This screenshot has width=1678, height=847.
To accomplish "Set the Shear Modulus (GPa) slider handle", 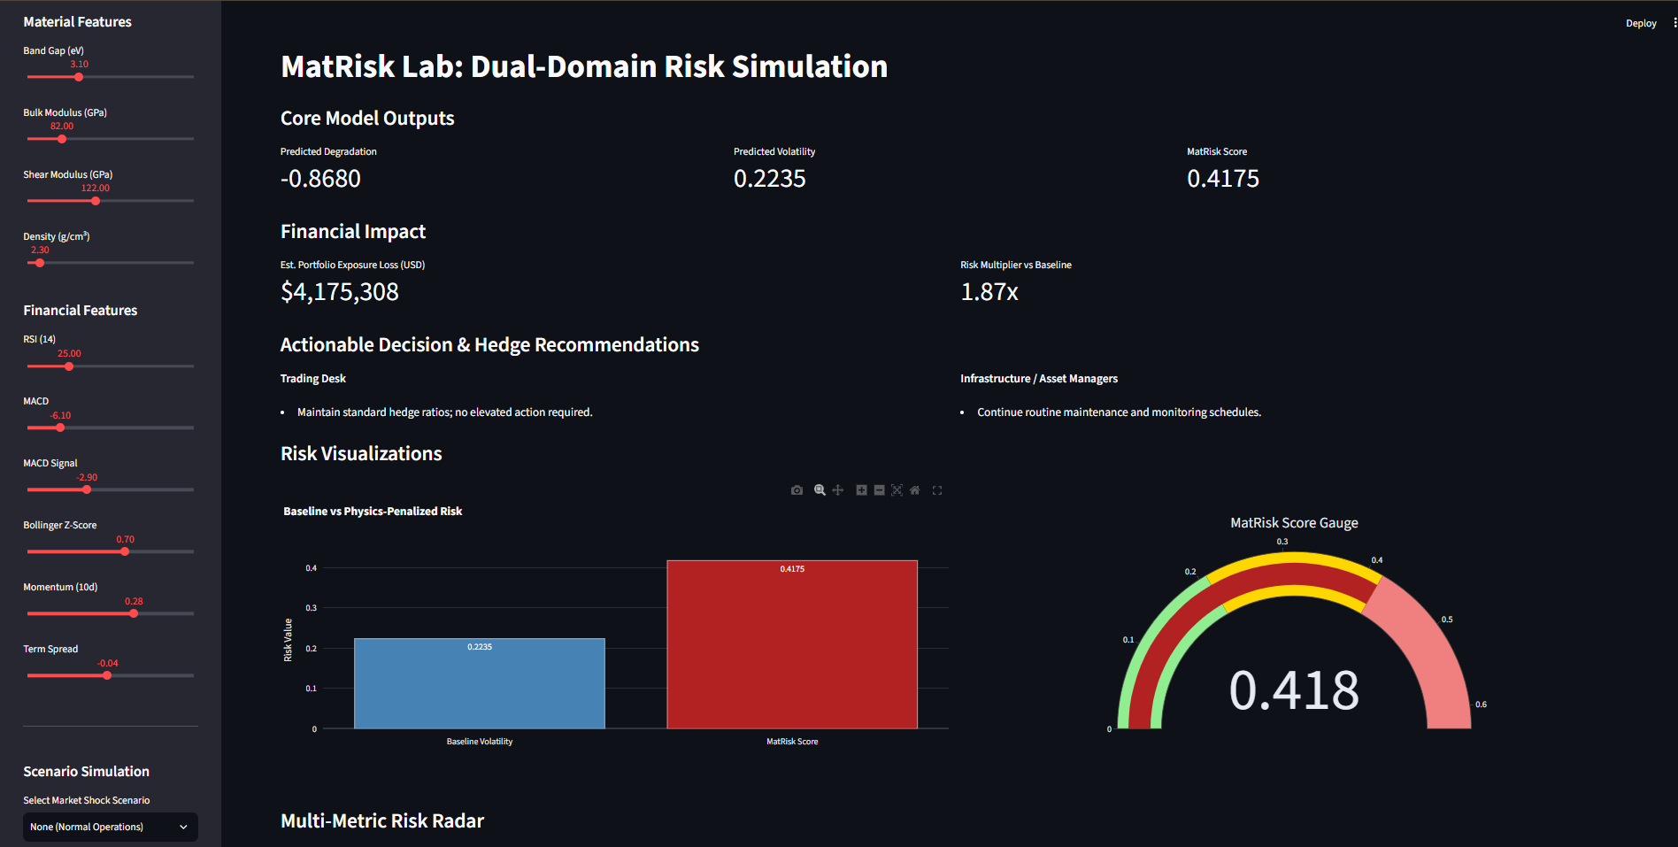I will click(x=96, y=201).
